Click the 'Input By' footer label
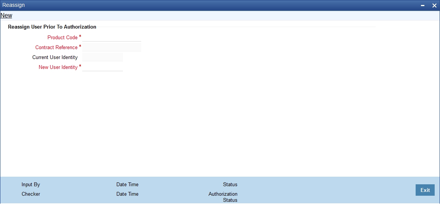 31,185
